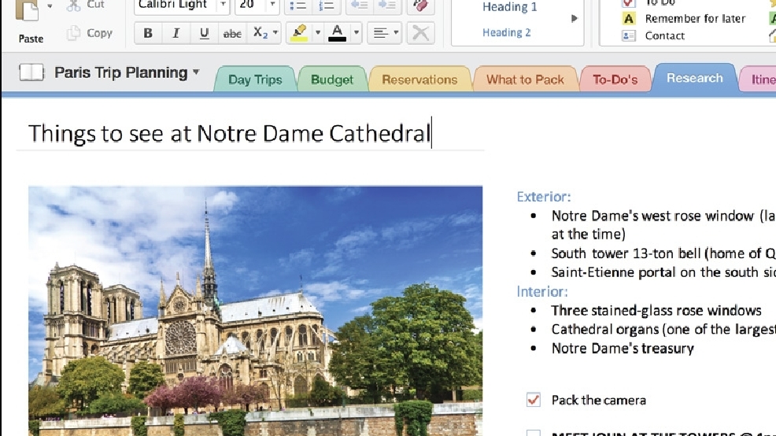
Task: Apply black font color
Action: click(x=337, y=33)
